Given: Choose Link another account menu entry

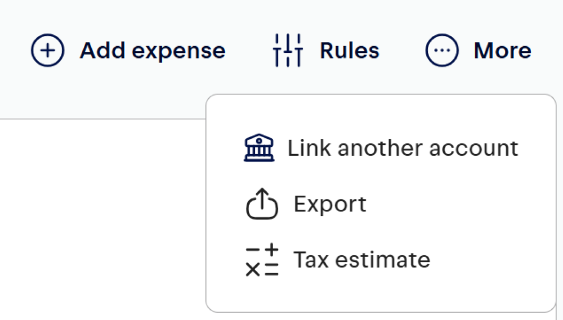Looking at the screenshot, I should pyautogui.click(x=381, y=148).
